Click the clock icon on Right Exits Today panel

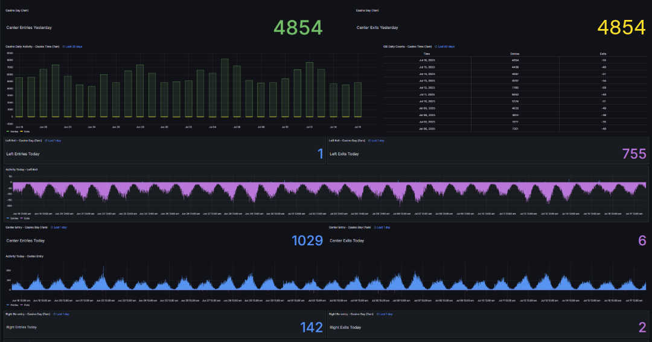(x=377, y=314)
